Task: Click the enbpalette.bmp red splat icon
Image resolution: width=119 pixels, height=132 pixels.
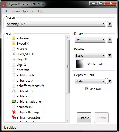Action: coord(14,112)
